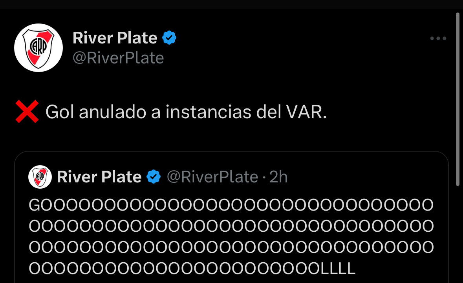Screen dimensions: 463x283
Task: Click the 2h timestamp of the quoted tweet
Action: tap(278, 177)
